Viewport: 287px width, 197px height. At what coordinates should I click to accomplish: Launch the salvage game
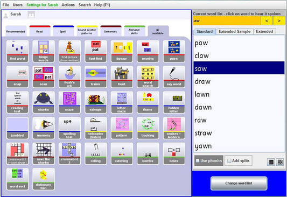pyautogui.click(x=95, y=102)
